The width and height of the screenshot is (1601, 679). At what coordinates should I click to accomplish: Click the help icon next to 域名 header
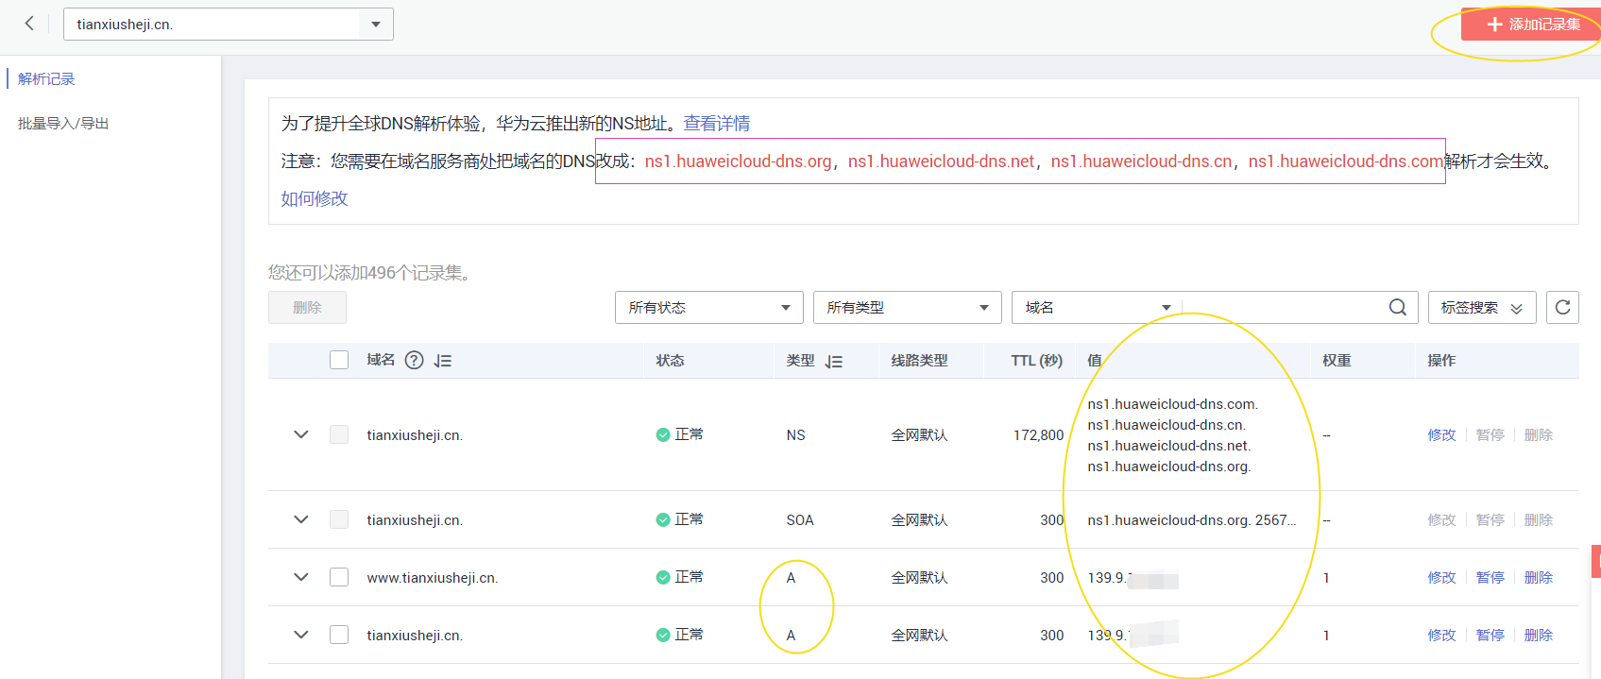point(414,360)
